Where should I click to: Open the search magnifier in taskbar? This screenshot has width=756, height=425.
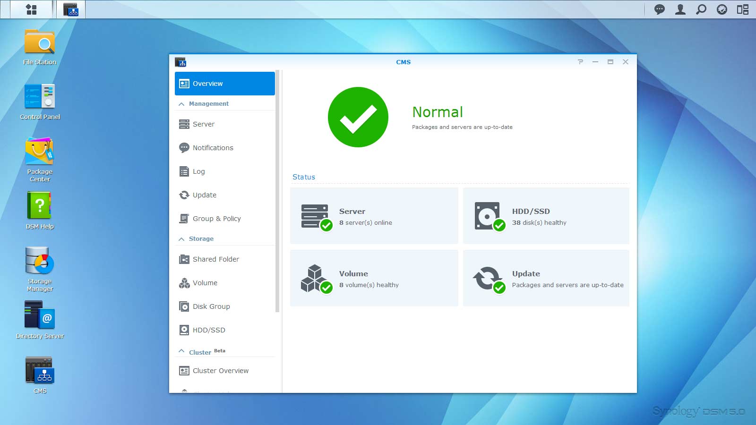[x=701, y=9]
